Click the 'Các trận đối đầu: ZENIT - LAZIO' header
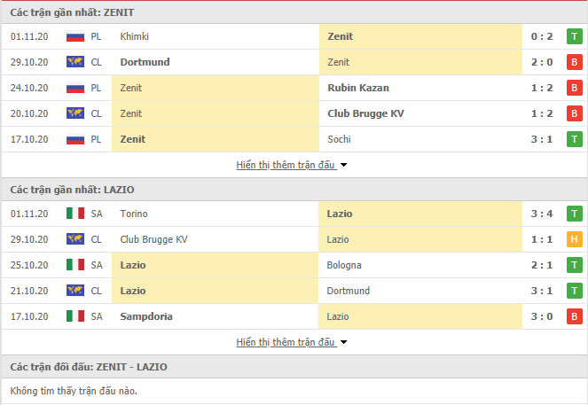This screenshot has width=588, height=405. click(89, 367)
